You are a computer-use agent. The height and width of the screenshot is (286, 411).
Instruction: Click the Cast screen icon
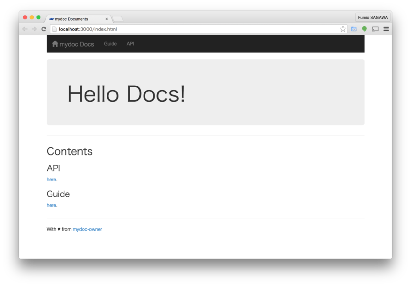[375, 29]
